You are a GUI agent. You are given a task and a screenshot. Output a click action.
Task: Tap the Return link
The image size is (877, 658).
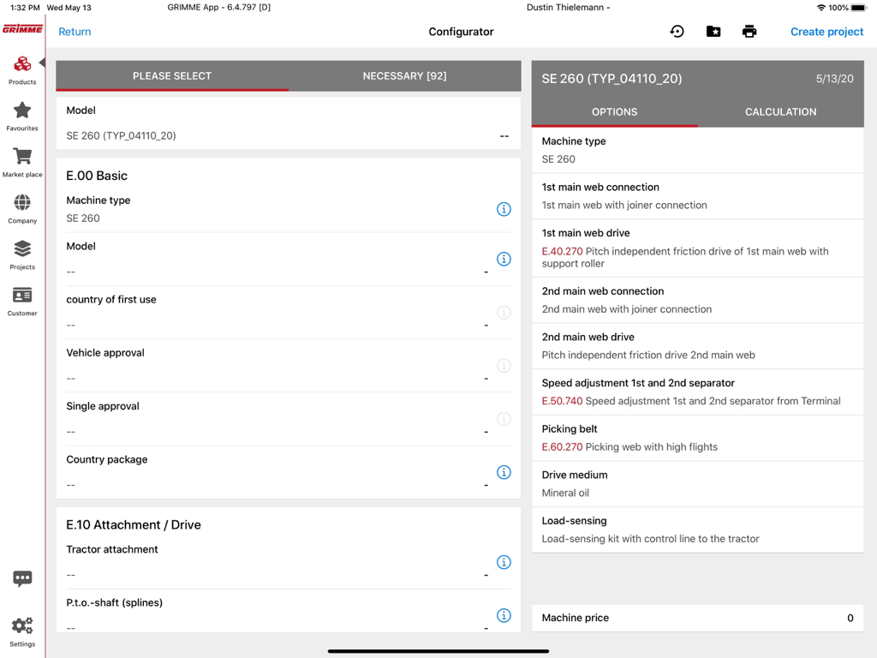(x=75, y=31)
